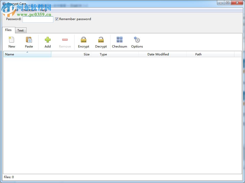Open the File menu

[x=6, y=10]
